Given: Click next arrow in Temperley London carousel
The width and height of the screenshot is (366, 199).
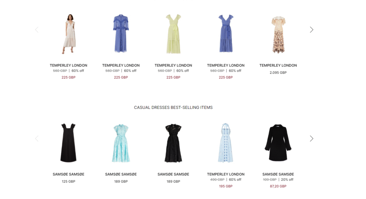Looking at the screenshot, I should [x=311, y=30].
